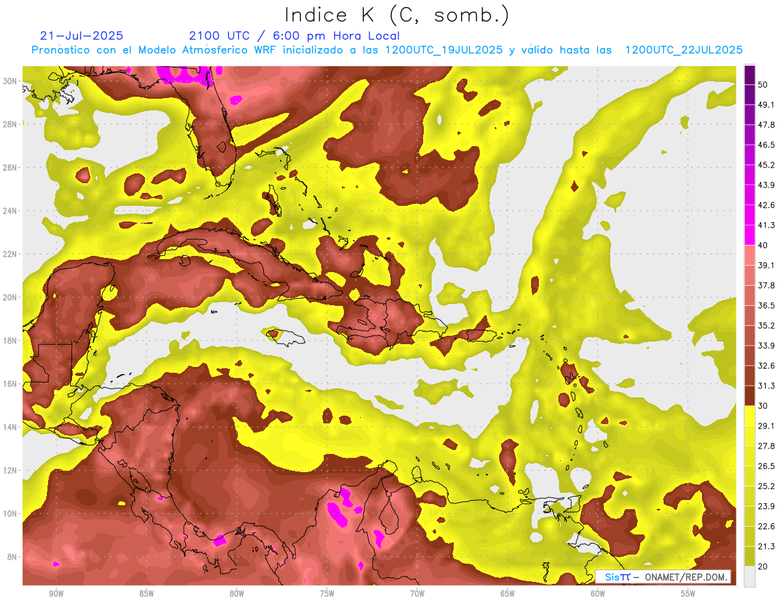This screenshot has height=602, width=780.
Task: Click the 20N latitude label
Action: point(11,297)
